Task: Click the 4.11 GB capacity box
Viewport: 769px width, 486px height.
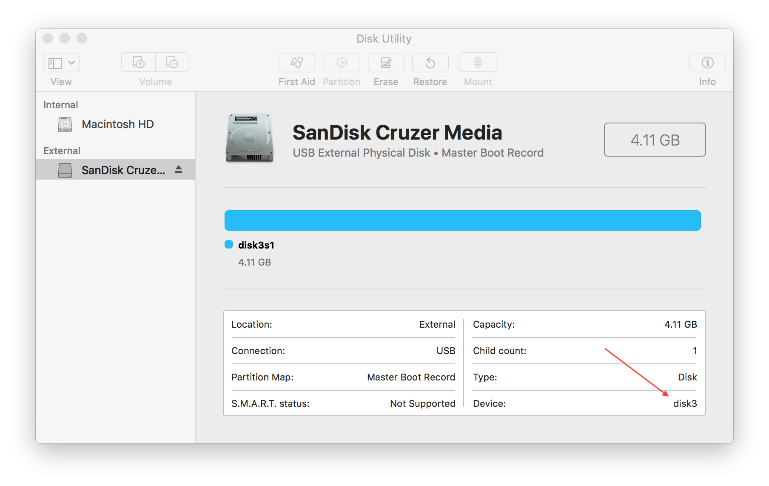Action: [x=655, y=140]
